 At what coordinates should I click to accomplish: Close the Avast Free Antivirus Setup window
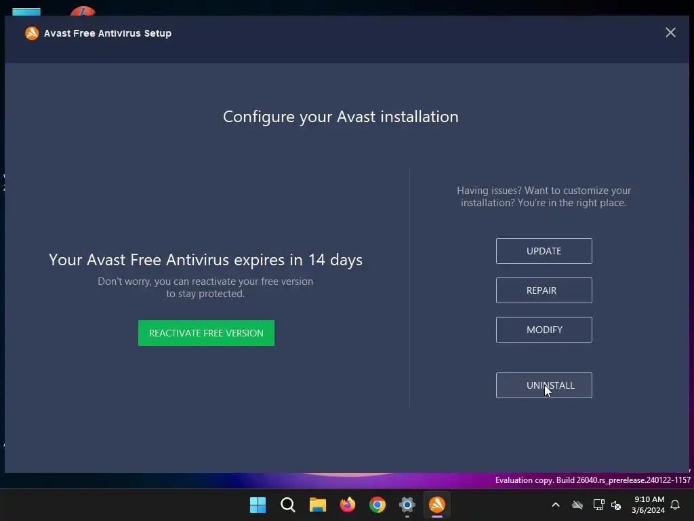(x=670, y=33)
